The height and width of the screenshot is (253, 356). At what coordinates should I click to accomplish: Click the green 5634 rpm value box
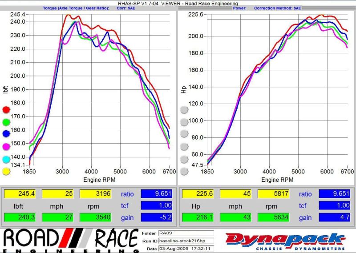click(x=274, y=217)
